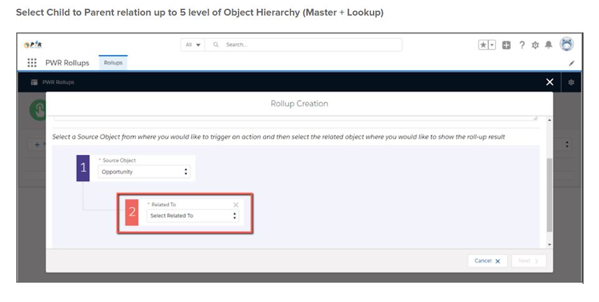Click the dialog vertical scrollbar
The height and width of the screenshot is (302, 599).
[x=549, y=193]
